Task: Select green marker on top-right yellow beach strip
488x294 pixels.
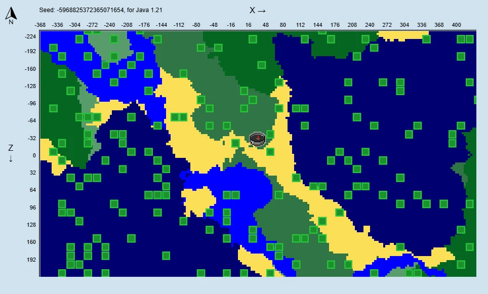Action: (426, 39)
